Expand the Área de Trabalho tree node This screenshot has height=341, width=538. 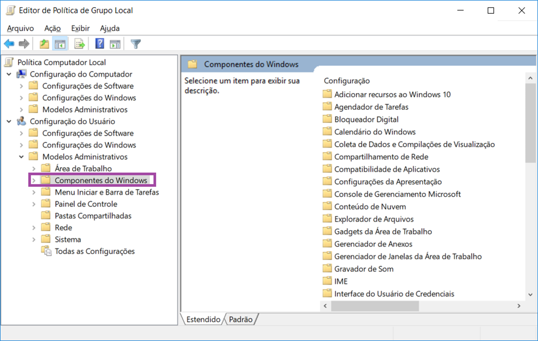click(x=34, y=168)
